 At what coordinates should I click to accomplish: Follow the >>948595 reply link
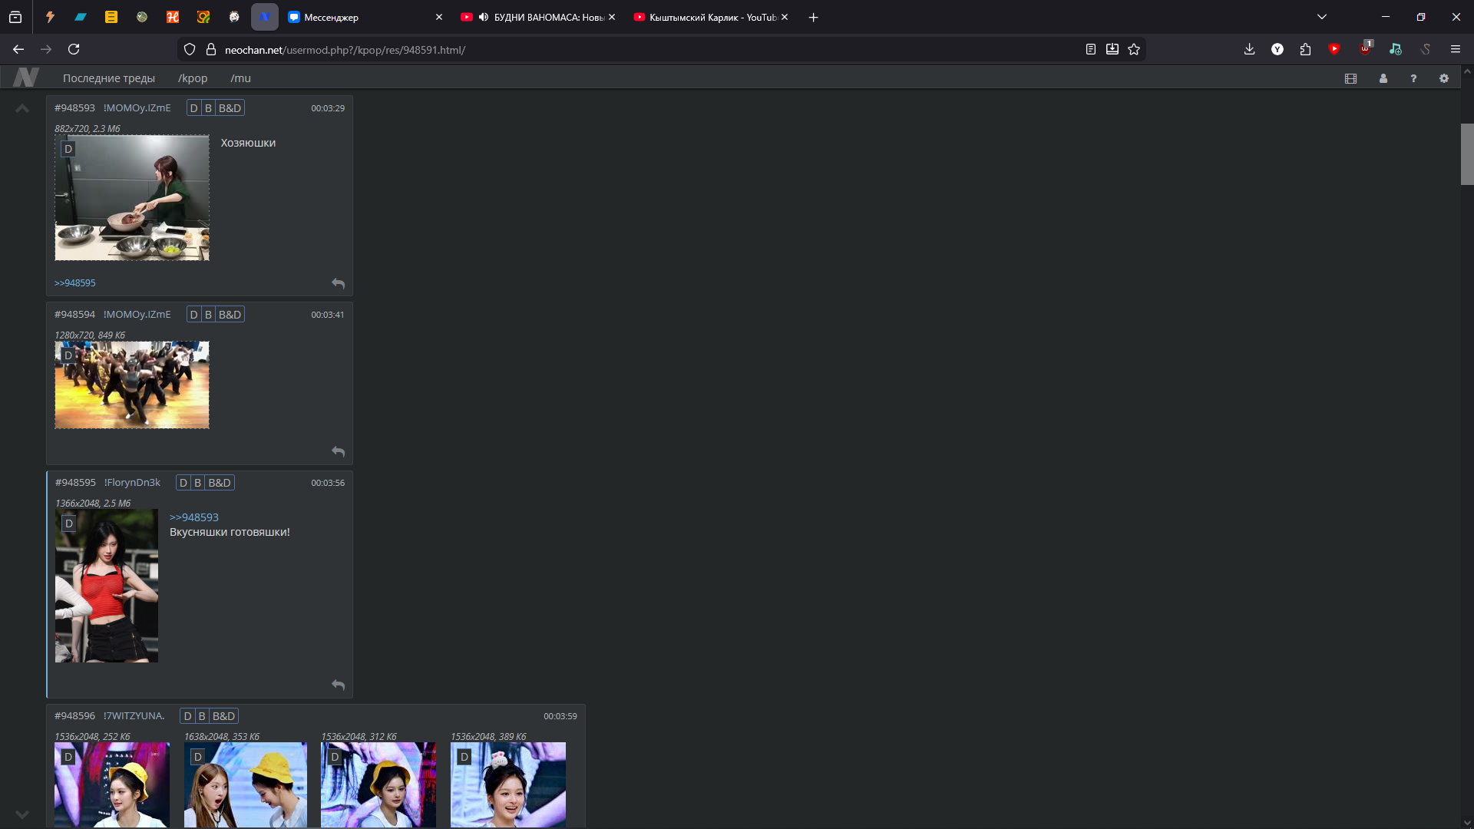[75, 283]
